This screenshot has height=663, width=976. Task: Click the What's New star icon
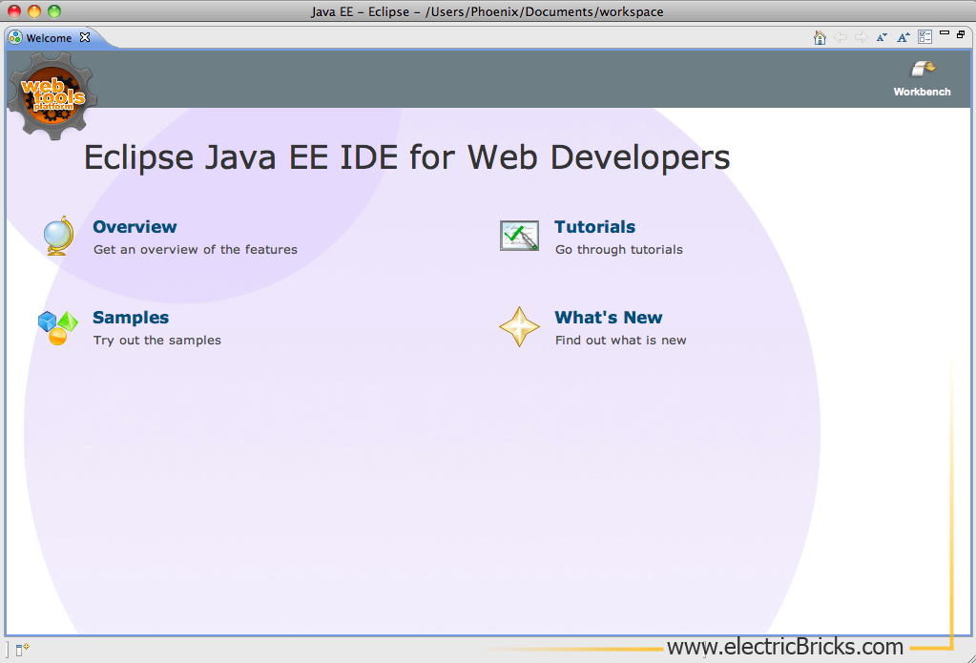(x=519, y=326)
